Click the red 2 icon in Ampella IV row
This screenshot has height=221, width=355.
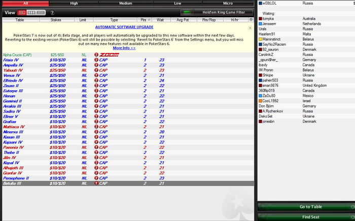tap(96, 65)
